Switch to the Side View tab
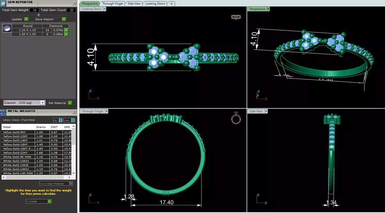The height and width of the screenshot is (213, 385). (x=134, y=4)
